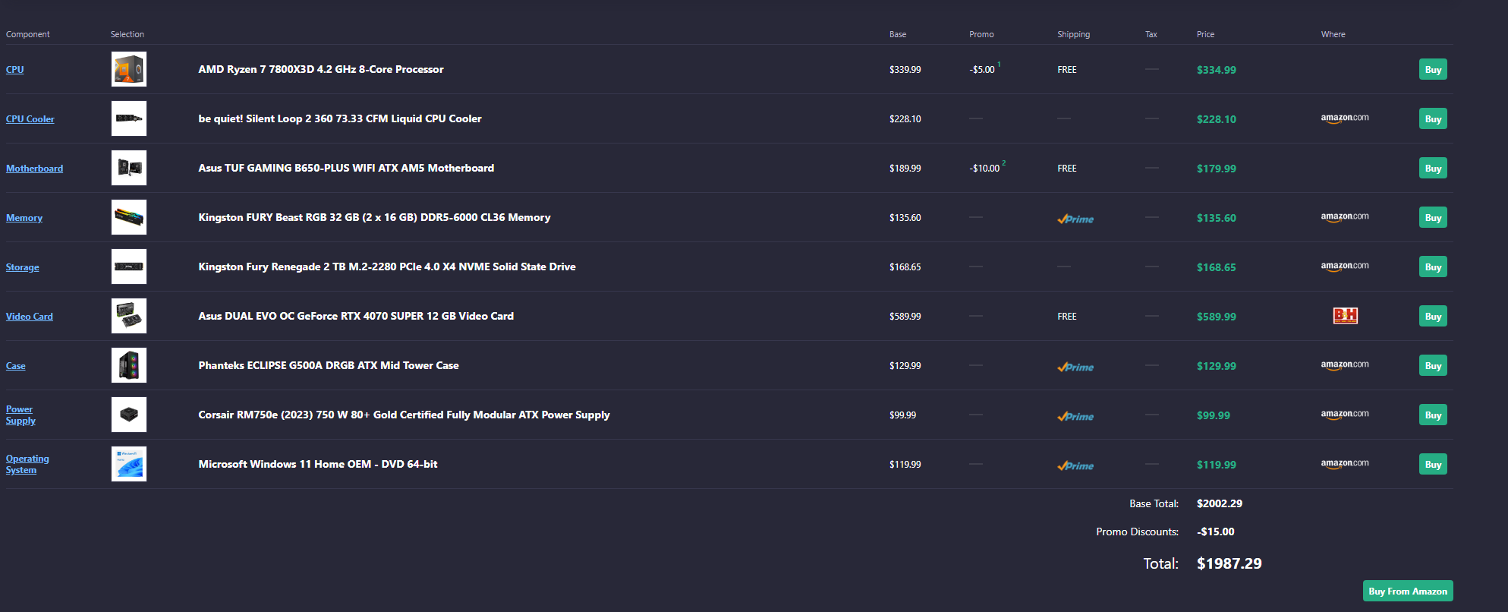Click the Prime icon in the Case row
1508x612 pixels.
click(1075, 367)
